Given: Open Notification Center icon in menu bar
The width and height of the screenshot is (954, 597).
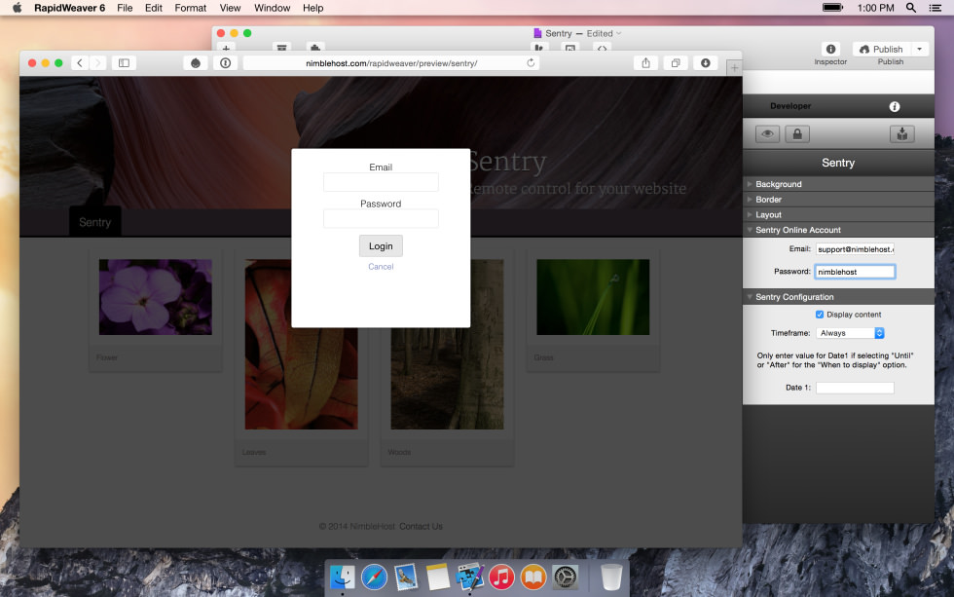Looking at the screenshot, I should [936, 8].
